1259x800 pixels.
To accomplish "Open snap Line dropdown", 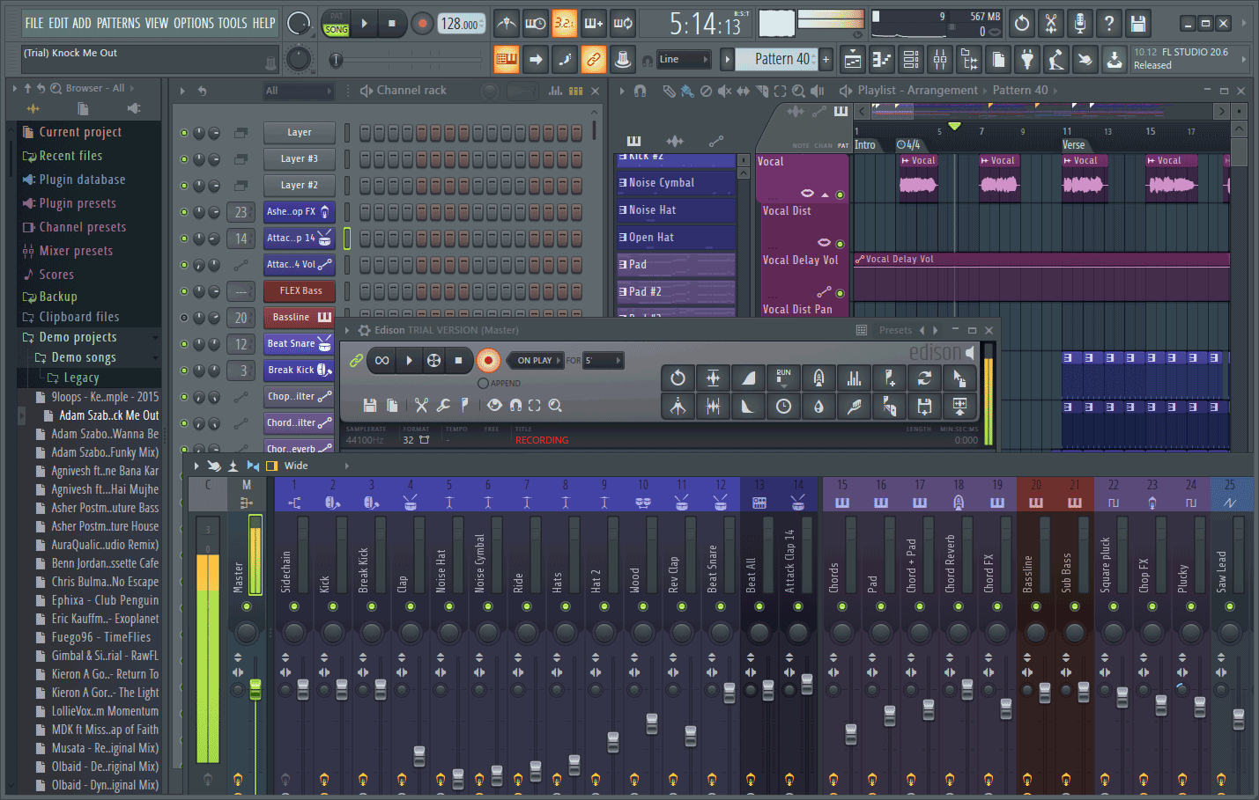I will 685,60.
